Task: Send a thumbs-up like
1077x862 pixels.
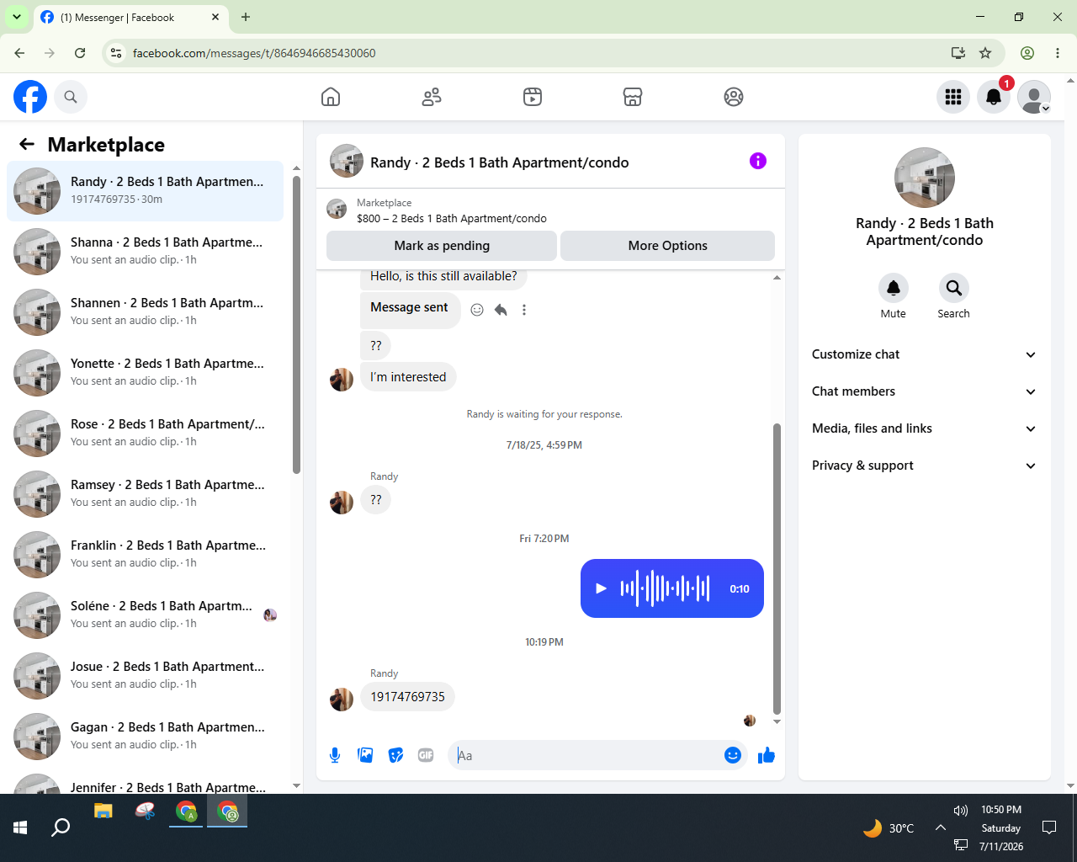Action: point(767,755)
